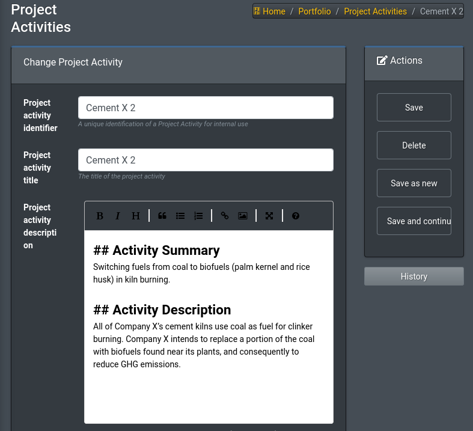Insert an image using picture icon
Screen dimensions: 473x431
243,216
